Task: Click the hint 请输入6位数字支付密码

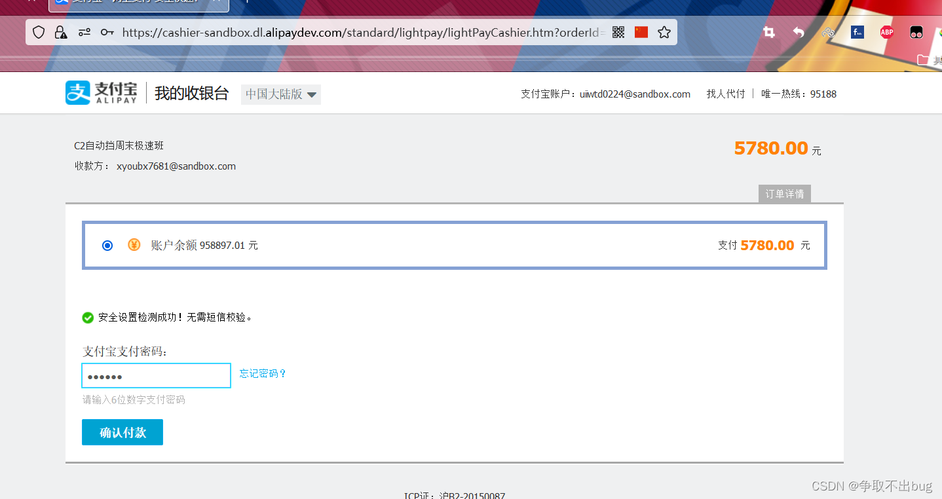Action: click(x=134, y=399)
